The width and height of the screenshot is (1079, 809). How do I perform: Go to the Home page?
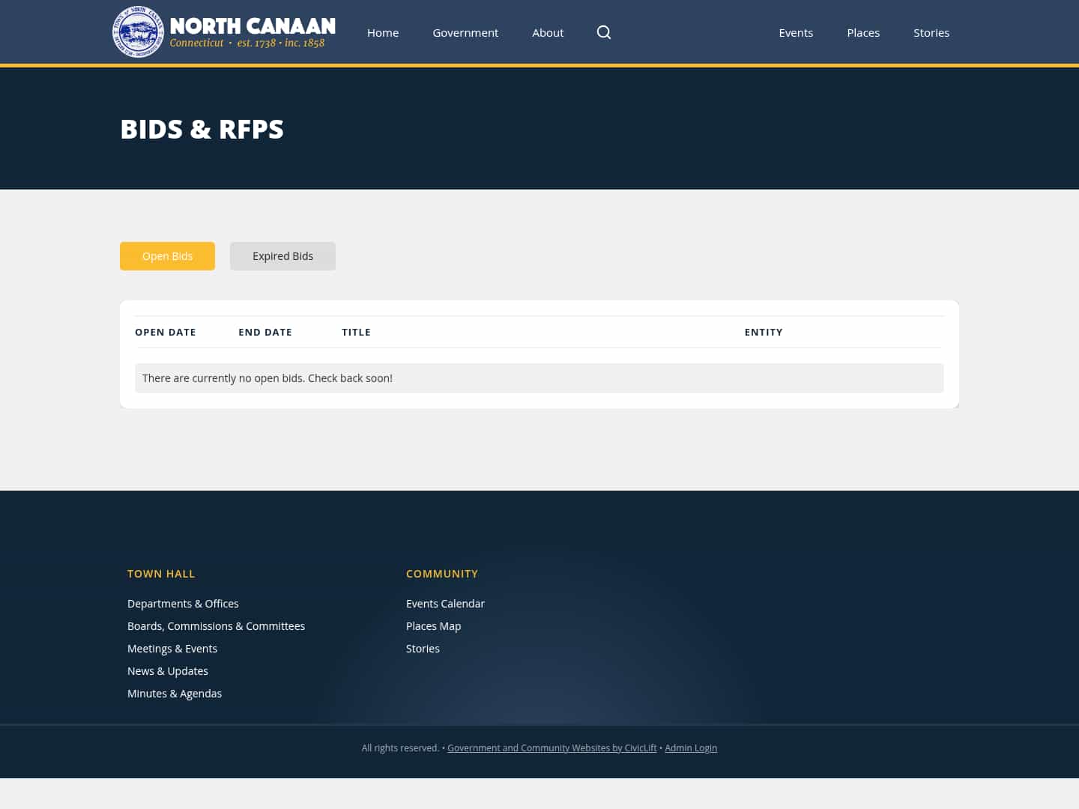pos(383,32)
